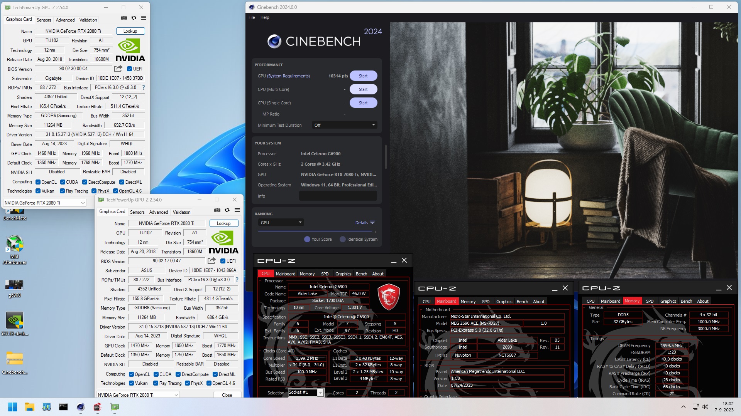Viewport: 741px width, 416px height.
Task: Click Cinebench ranking score bar slider
Action: pyautogui.click(x=316, y=231)
